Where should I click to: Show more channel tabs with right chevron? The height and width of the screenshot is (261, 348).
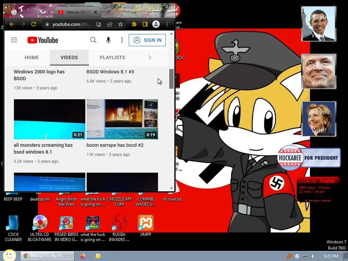pos(150,57)
